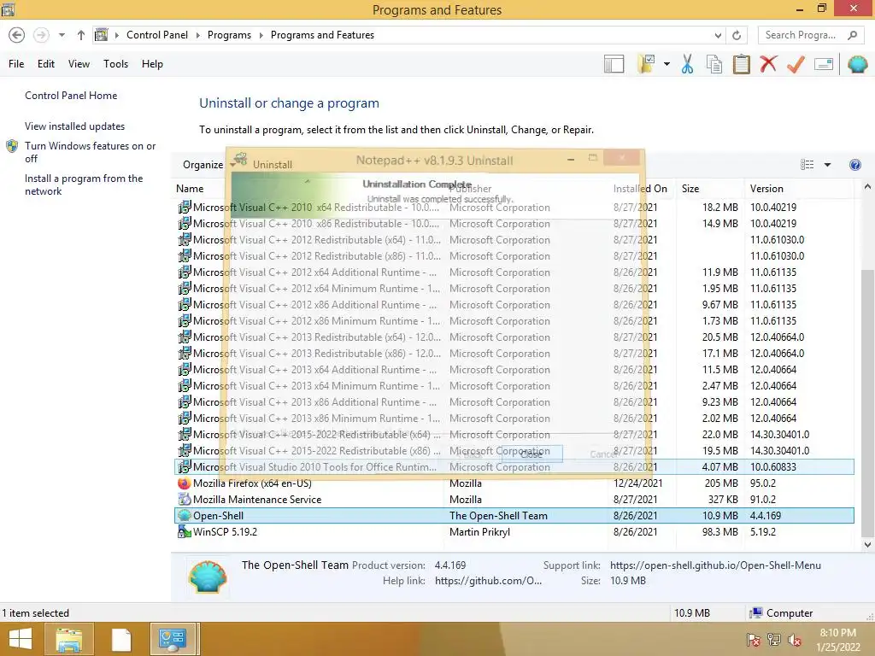Viewport: 875px width, 656px height.
Task: Open recent locations dropdown arrow
Action: point(62,35)
